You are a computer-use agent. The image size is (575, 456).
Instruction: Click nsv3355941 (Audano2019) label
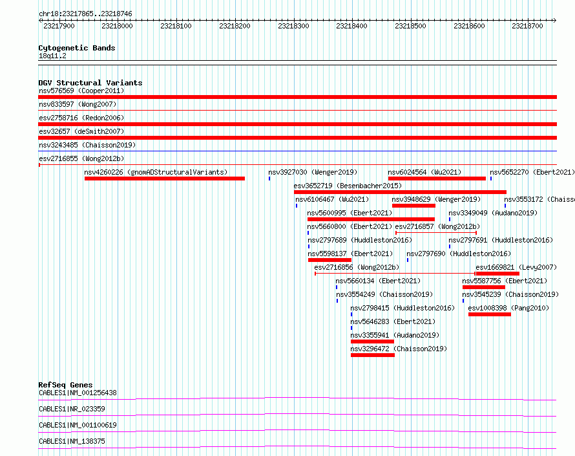(395, 335)
